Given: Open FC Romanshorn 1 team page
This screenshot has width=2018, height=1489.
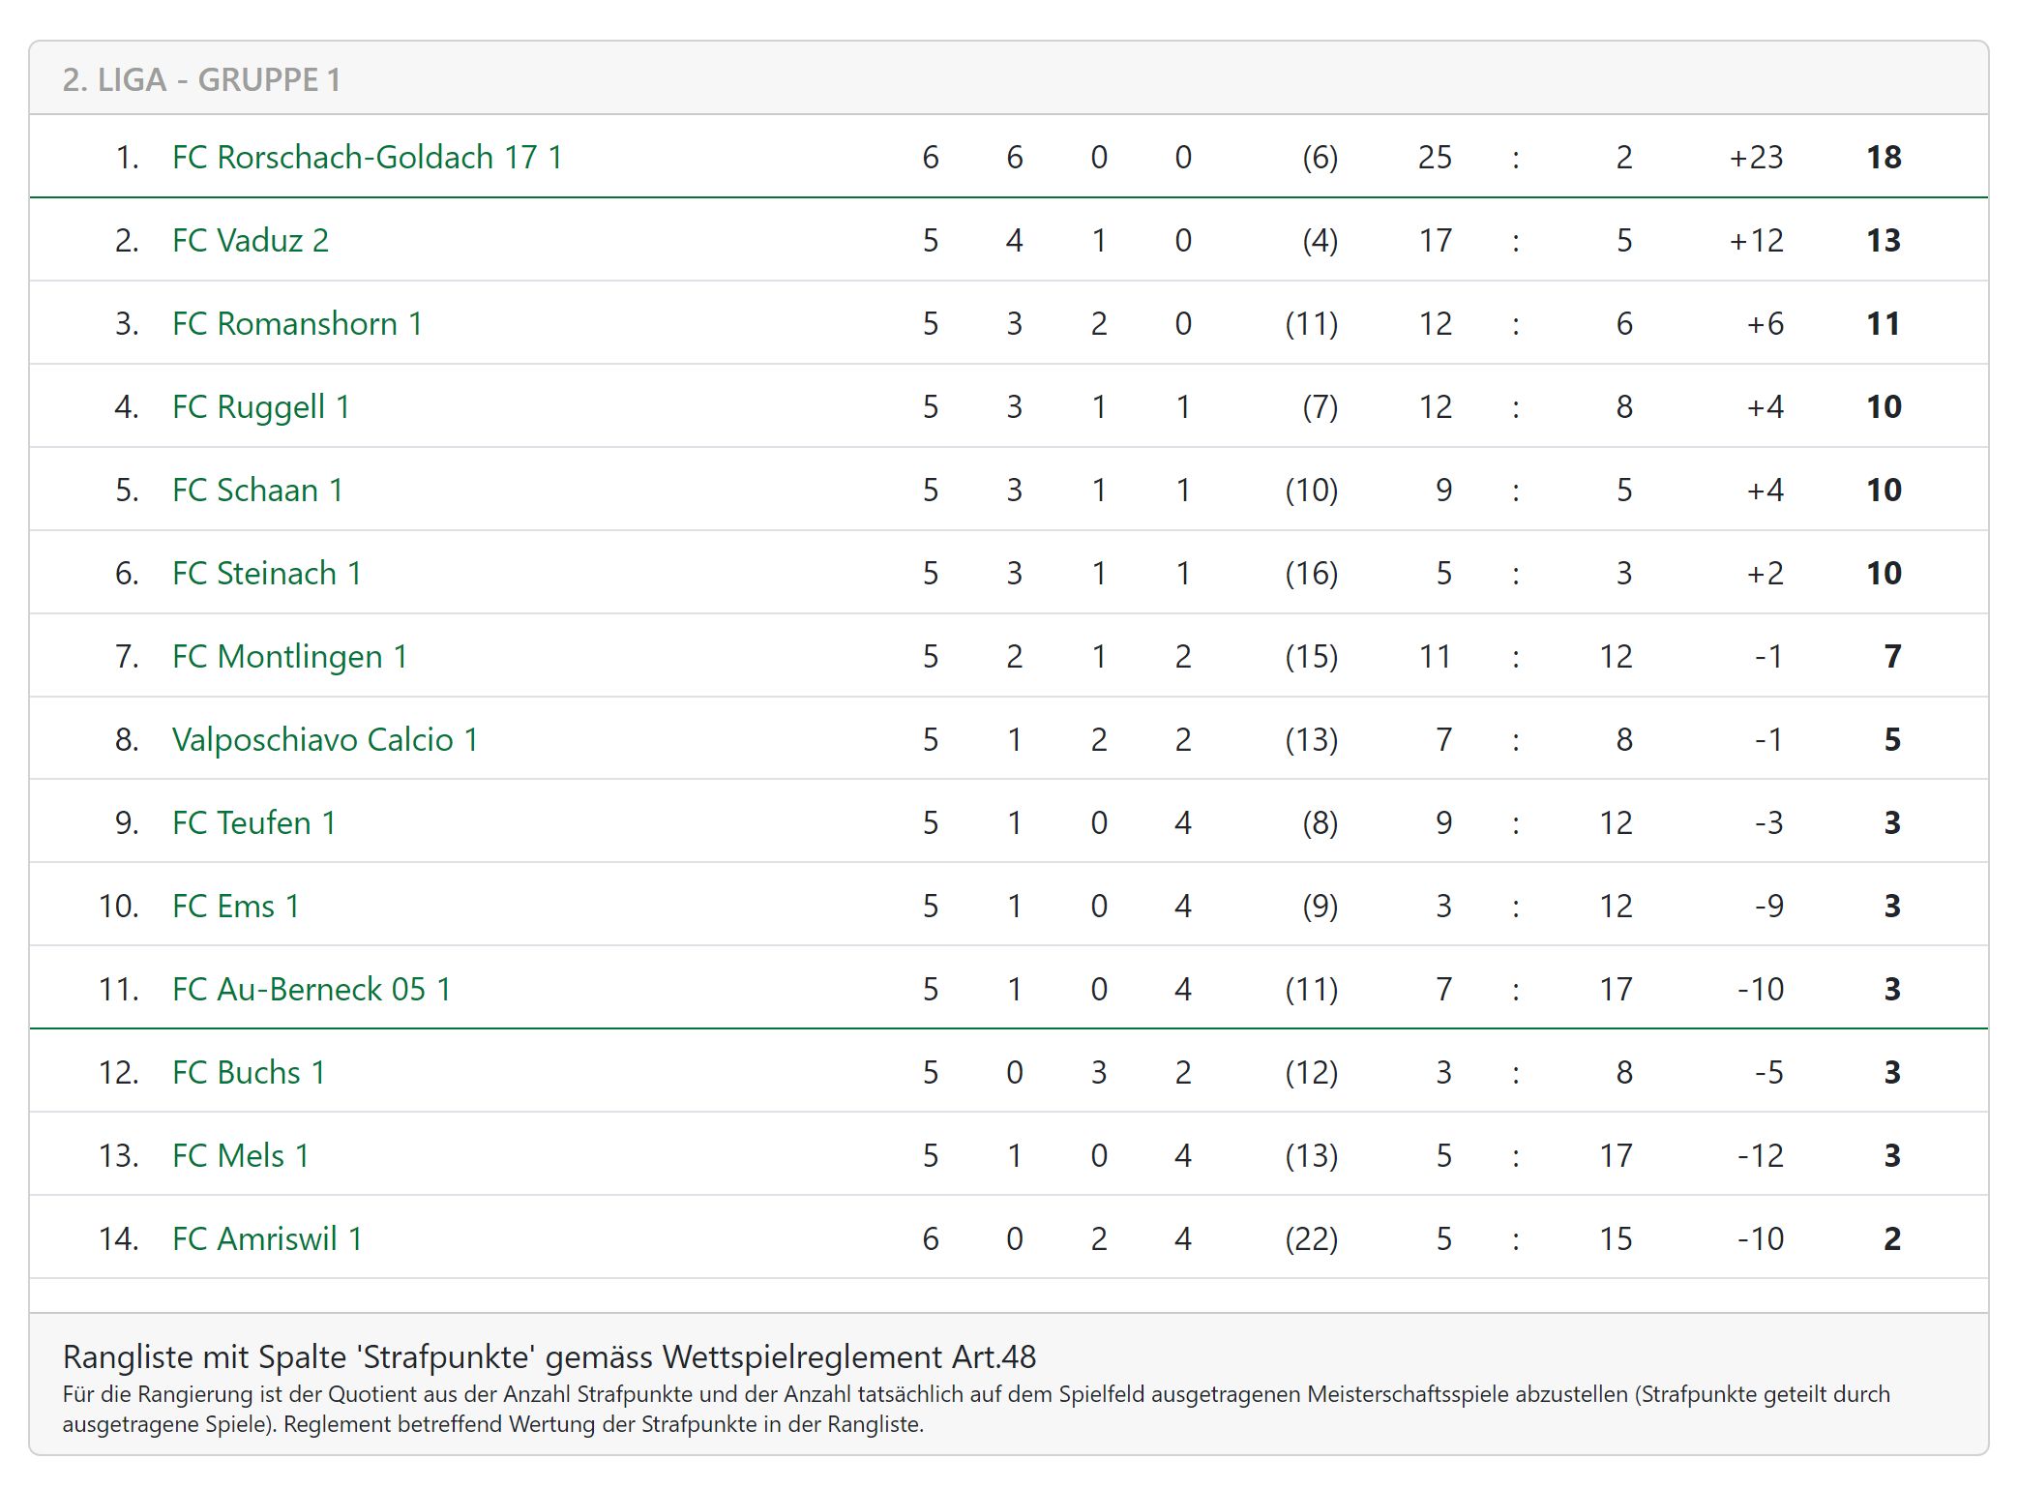Looking at the screenshot, I should coord(297,323).
